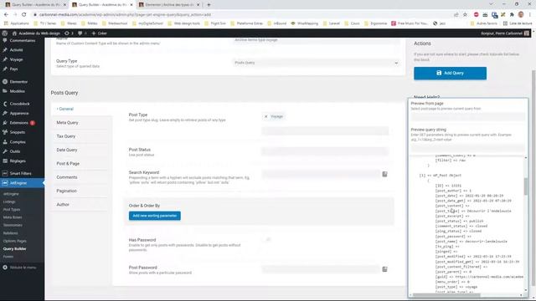The width and height of the screenshot is (536, 301).
Task: Open the updates refresh icon in admin bar
Action: point(67,33)
